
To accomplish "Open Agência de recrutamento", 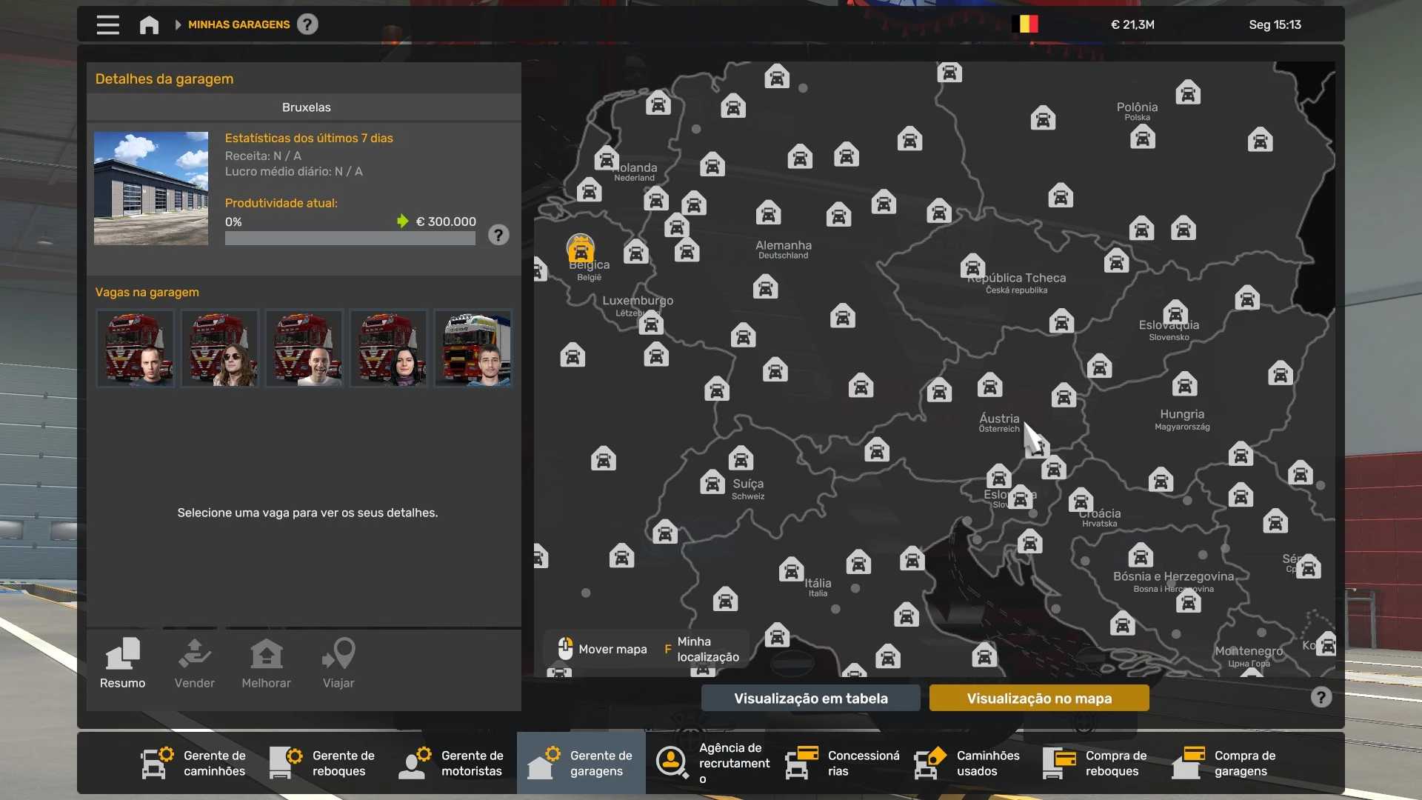I will pyautogui.click(x=712, y=763).
